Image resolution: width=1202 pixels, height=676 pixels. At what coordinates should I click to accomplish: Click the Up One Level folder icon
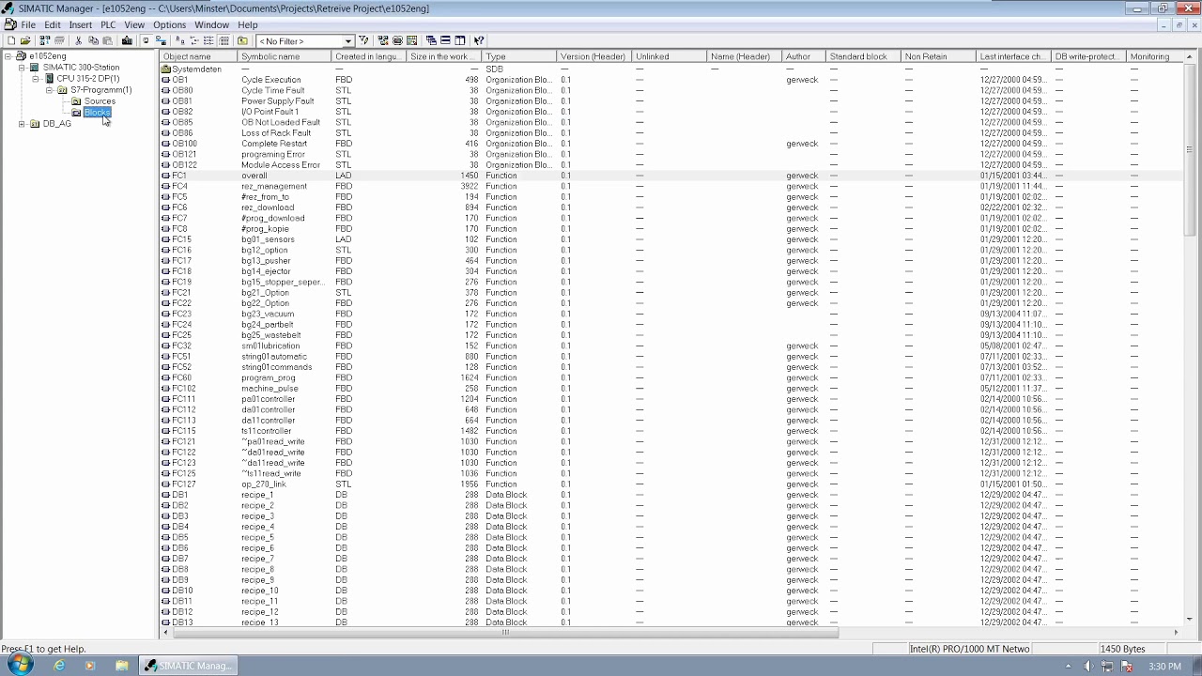[x=242, y=40]
